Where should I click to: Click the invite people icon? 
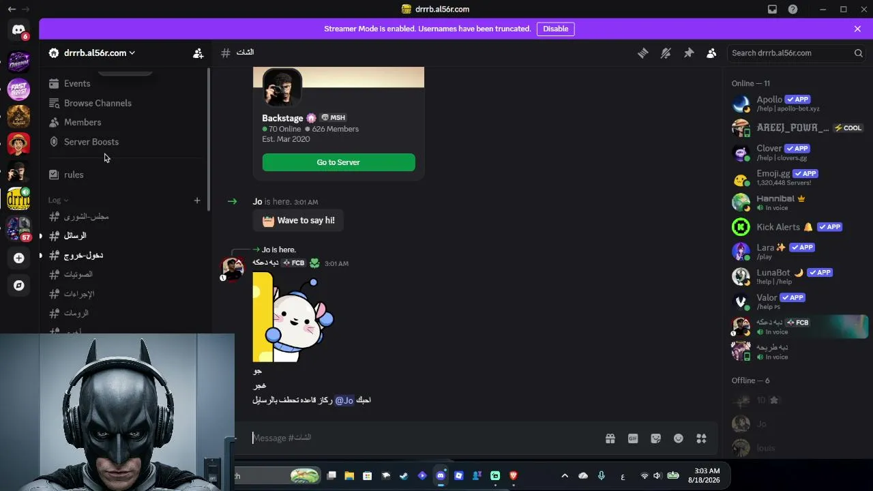tap(198, 53)
